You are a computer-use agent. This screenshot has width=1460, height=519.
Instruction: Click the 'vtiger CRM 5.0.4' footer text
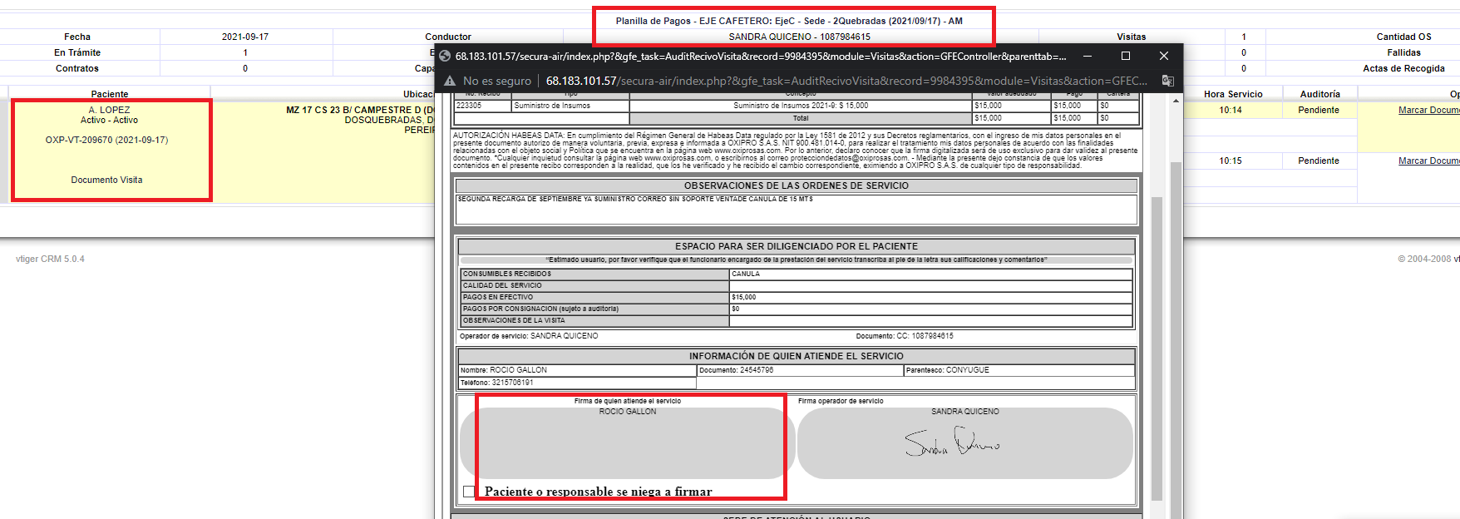click(50, 259)
